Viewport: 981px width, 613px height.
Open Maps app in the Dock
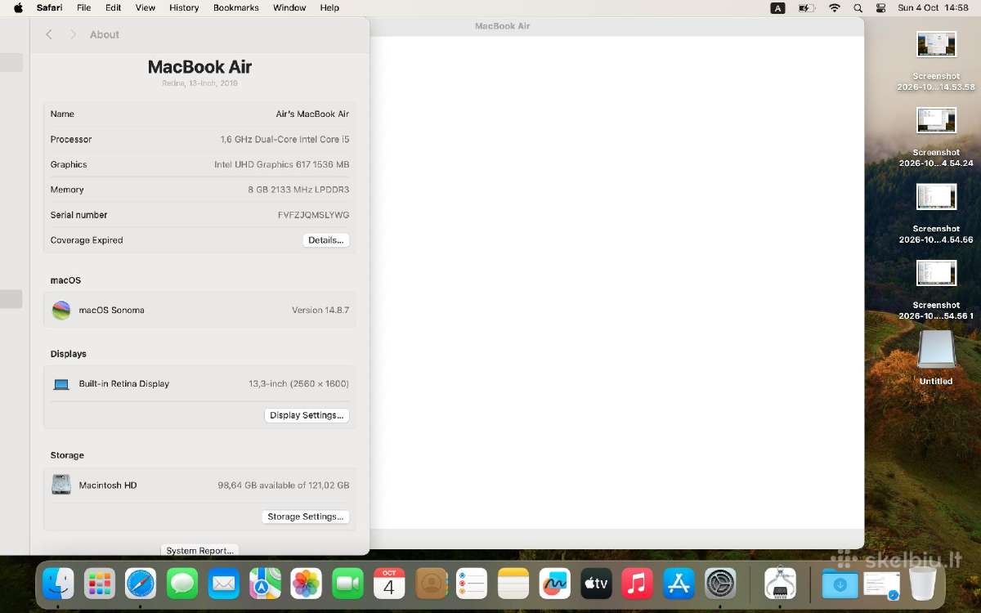click(x=265, y=584)
